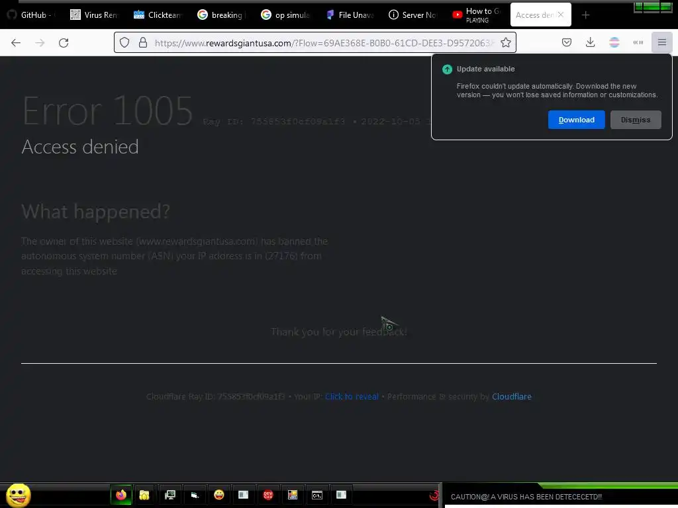The height and width of the screenshot is (508, 678).
Task: Click the virus caution notification banner
Action: click(x=561, y=497)
